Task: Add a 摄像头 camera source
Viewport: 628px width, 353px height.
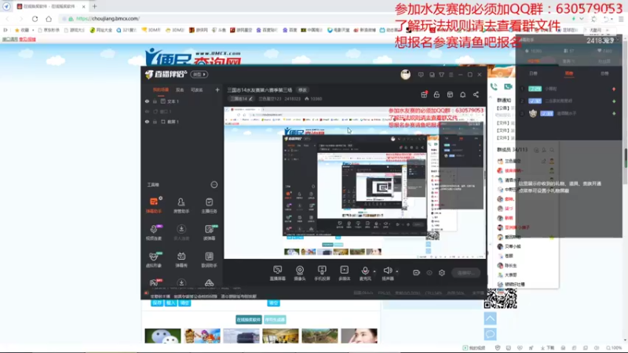Action: click(300, 273)
